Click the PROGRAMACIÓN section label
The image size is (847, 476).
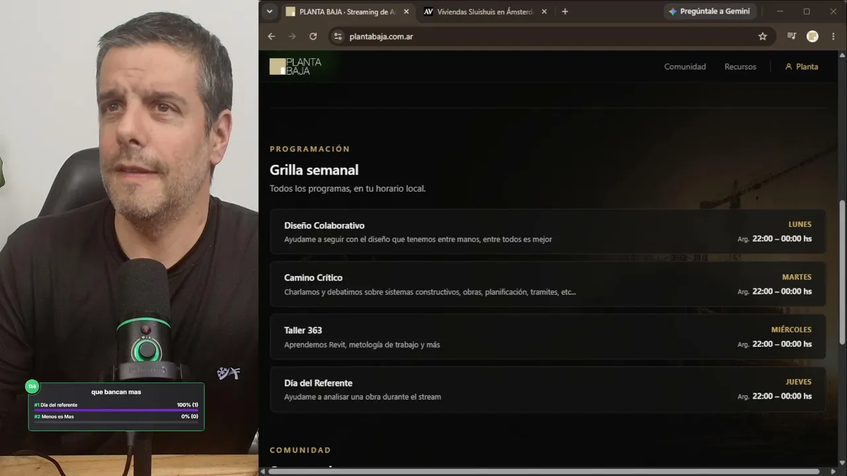310,149
